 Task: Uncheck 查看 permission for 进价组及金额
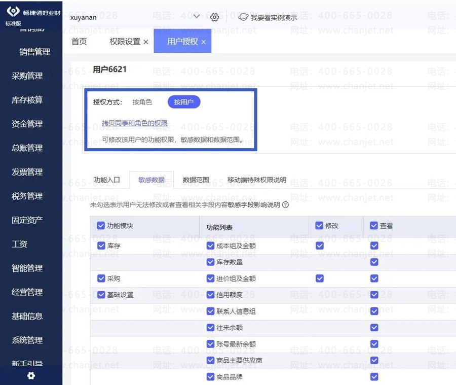coord(374,278)
